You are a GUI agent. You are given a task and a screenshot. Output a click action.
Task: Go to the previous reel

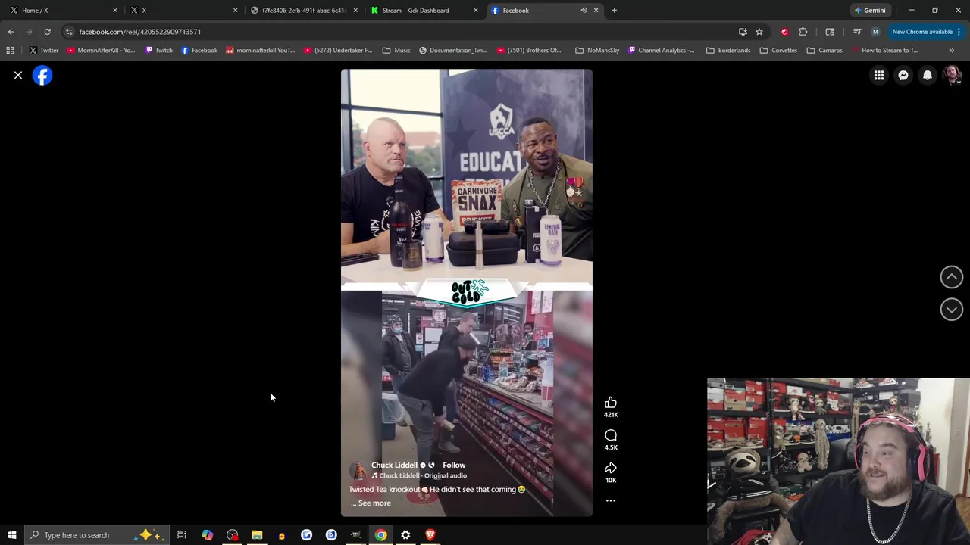(952, 277)
